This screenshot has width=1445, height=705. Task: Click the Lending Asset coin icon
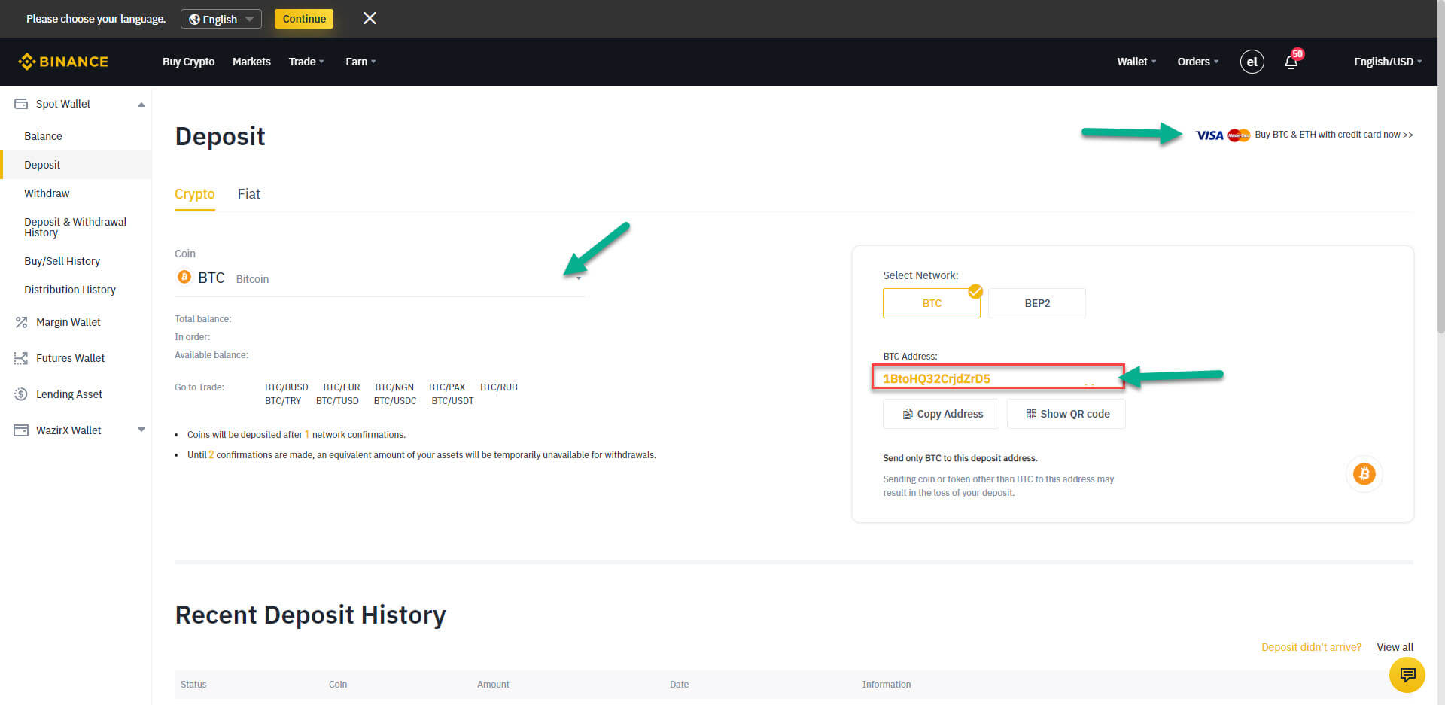(x=21, y=394)
